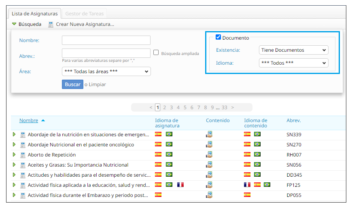
Task: Open Aceites y Grasas: Su Importancia Nutricional
Action: click(78, 165)
